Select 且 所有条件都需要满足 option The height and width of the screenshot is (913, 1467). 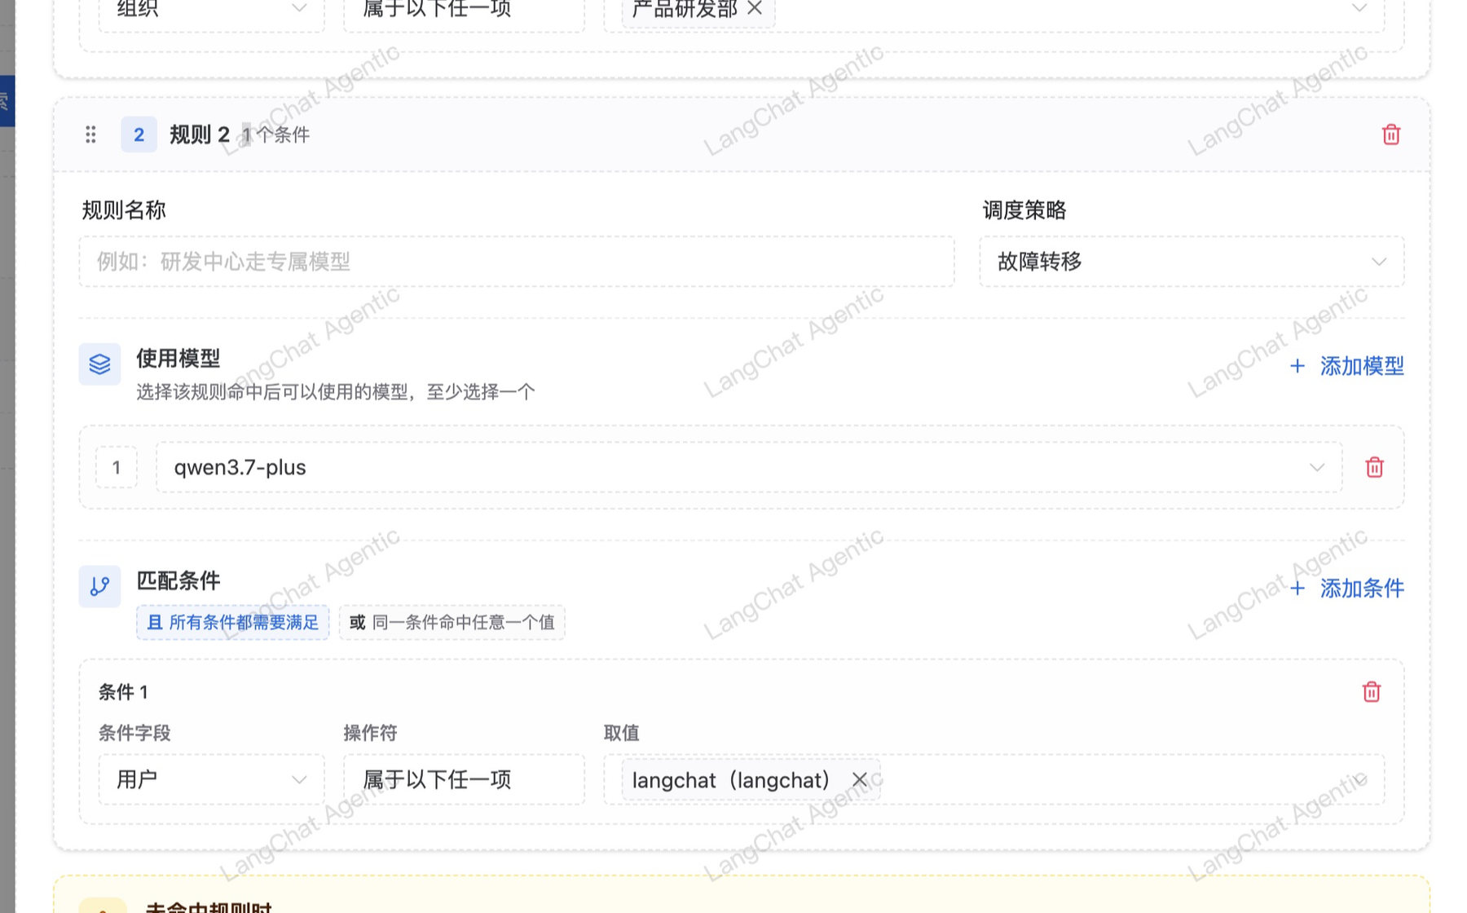point(232,622)
